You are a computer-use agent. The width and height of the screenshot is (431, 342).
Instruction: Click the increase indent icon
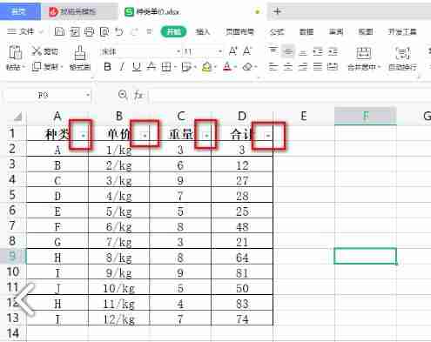333,51
